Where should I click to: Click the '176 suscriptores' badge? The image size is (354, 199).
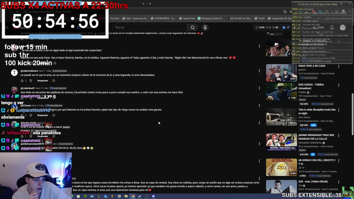pyautogui.click(x=58, y=88)
